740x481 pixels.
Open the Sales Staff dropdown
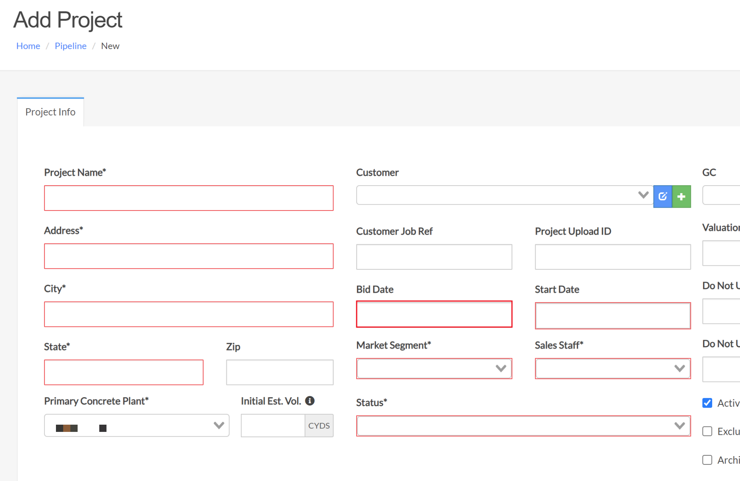613,368
